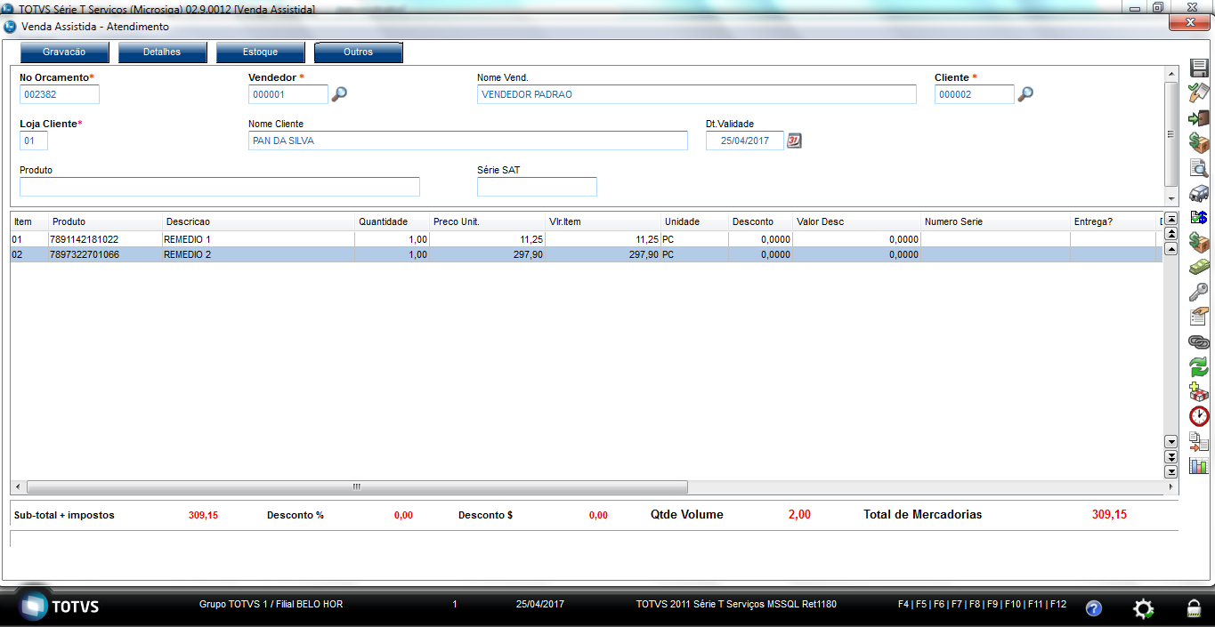
Task: Click the Cliente code field
Action: [x=975, y=94]
